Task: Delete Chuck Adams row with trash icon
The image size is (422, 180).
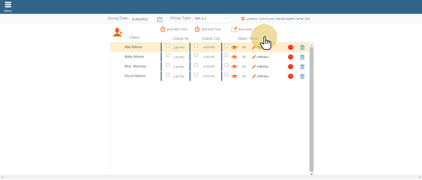Action: click(302, 76)
